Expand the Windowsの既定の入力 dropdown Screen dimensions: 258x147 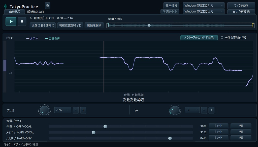204,6
